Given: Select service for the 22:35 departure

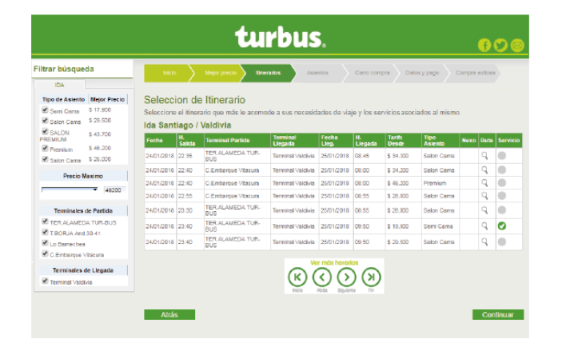Looking at the screenshot, I should [x=502, y=156].
